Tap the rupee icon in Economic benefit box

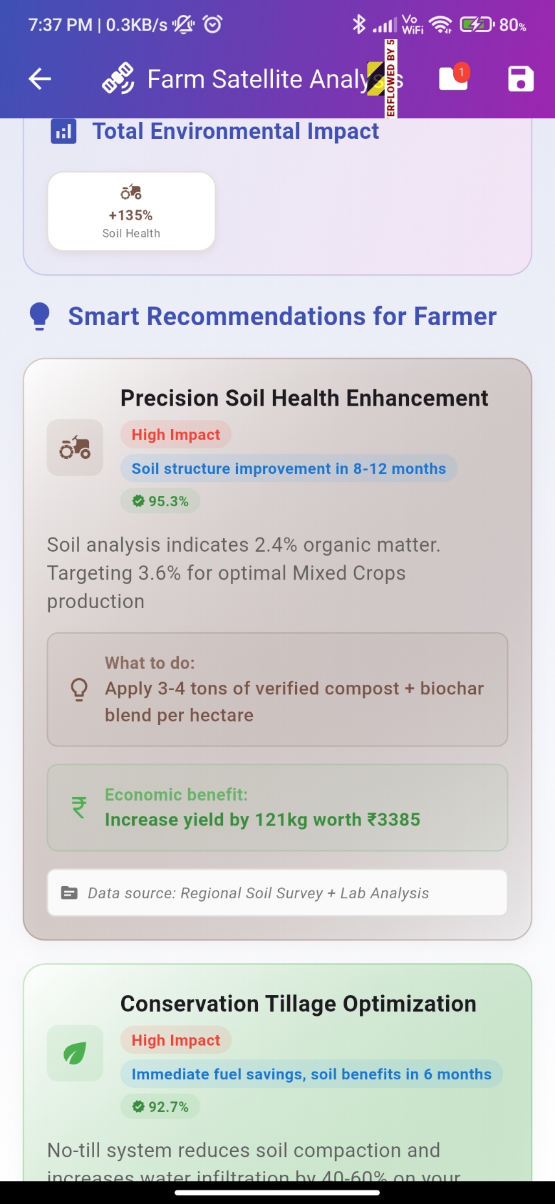79,807
